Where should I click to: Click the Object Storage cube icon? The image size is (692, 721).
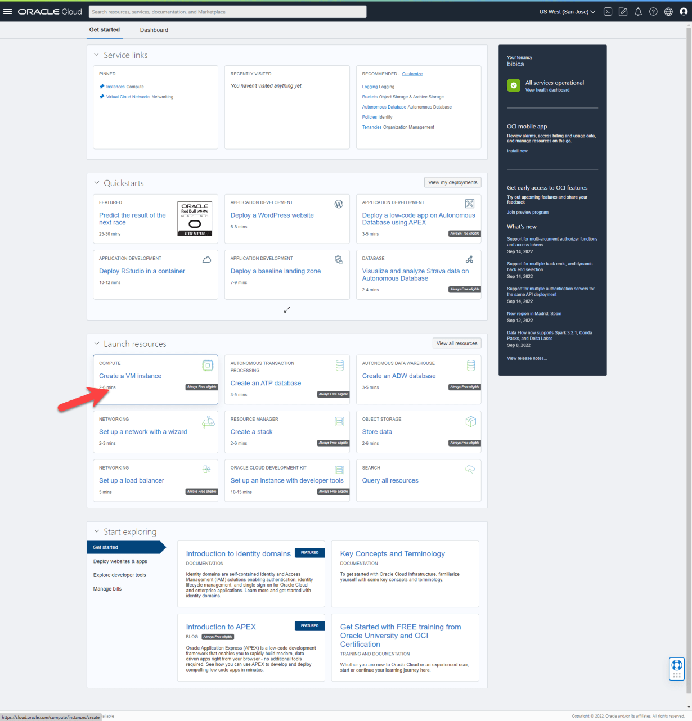pos(471,421)
